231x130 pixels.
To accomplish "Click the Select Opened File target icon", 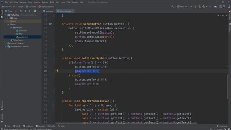I will [x=21, y=11].
